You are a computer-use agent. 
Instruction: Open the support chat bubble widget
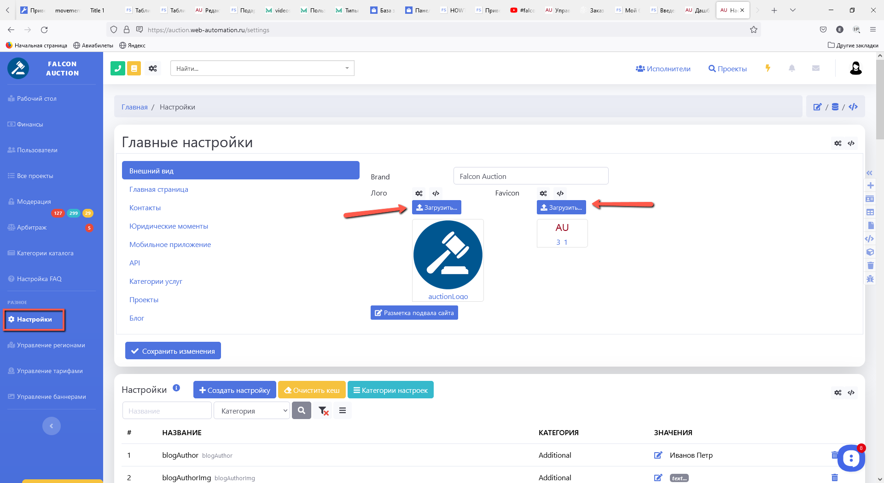(851, 458)
